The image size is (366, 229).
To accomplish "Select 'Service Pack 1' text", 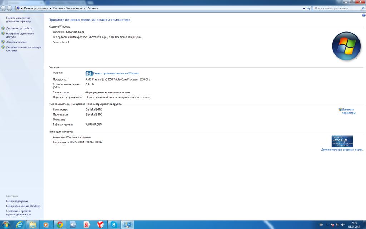I will pyautogui.click(x=61, y=42).
